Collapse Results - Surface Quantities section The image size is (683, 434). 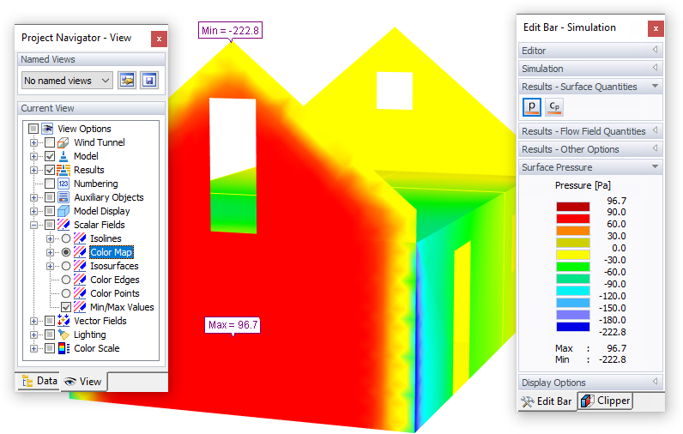590,87
